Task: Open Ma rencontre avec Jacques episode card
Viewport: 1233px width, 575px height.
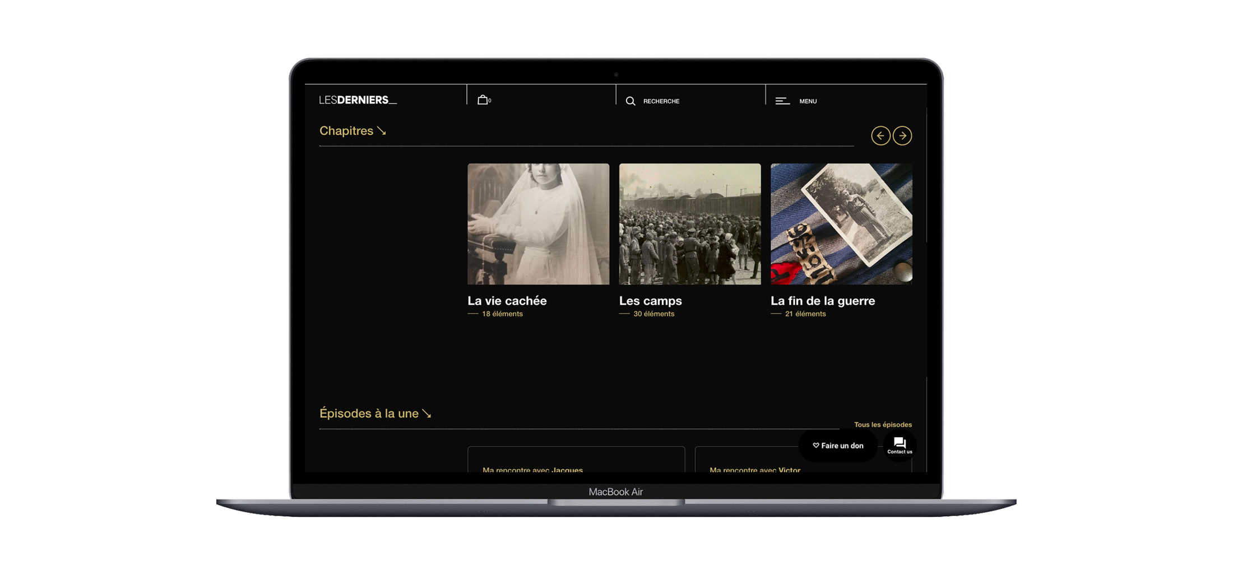Action: [576, 462]
